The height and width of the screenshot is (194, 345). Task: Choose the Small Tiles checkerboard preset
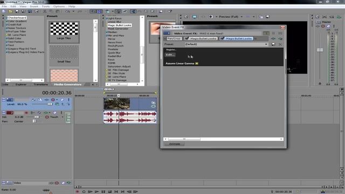pos(64,55)
